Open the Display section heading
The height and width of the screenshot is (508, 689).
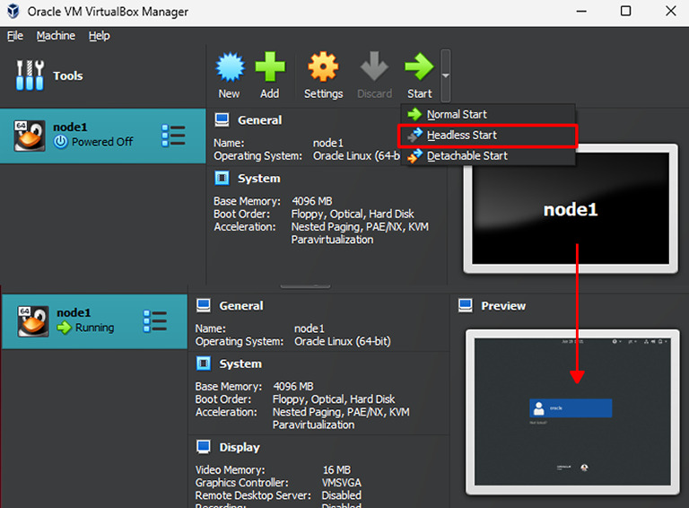click(x=240, y=447)
